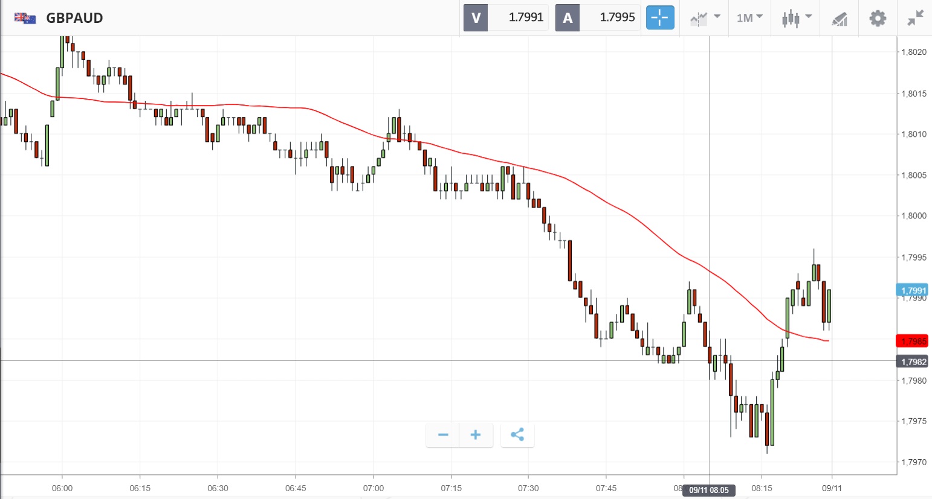932x499 pixels.
Task: Open chart settings gear
Action: pyautogui.click(x=878, y=18)
